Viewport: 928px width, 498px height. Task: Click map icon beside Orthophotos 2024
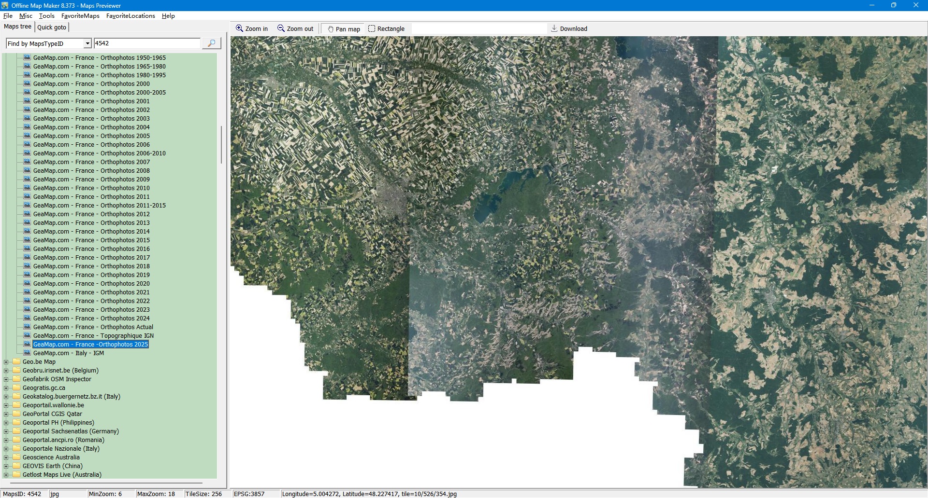(27, 318)
